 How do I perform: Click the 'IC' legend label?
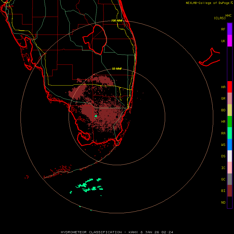click(223, 168)
